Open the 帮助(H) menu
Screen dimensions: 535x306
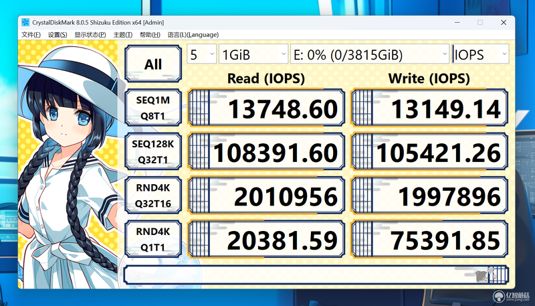150,35
